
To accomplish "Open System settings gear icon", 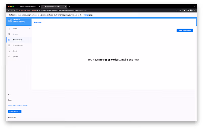I will (9, 56).
